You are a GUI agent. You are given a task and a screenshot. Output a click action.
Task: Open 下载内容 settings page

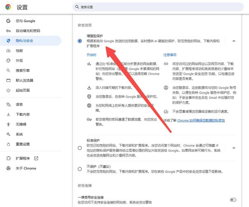pyautogui.click(x=23, y=114)
